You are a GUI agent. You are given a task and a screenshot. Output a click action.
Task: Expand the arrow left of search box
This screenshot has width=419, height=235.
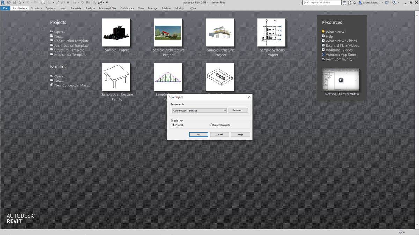[301, 2]
